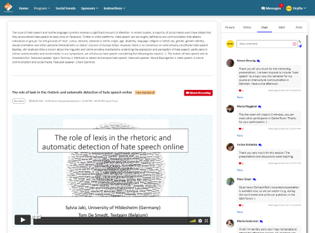Image resolution: width=315 pixels, height=233 pixels.
Task: Enter fullscreen on the video player
Action: [x=206, y=221]
